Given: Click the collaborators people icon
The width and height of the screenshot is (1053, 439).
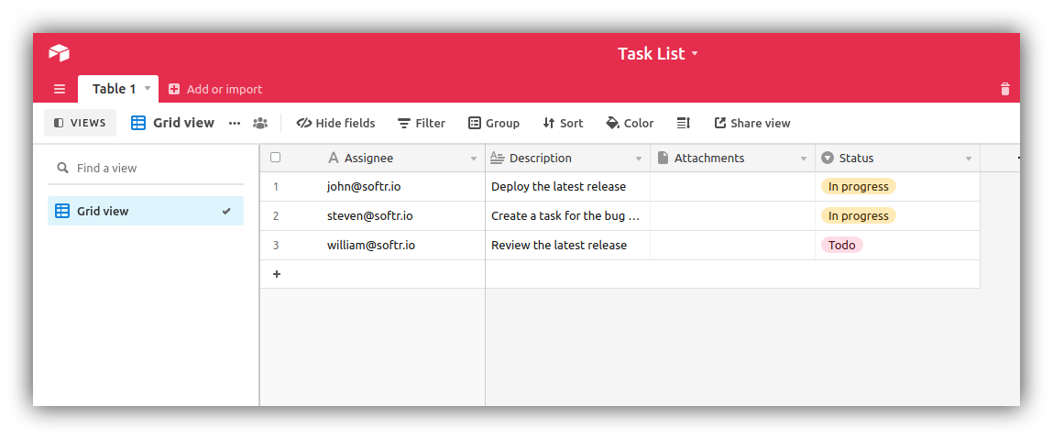Looking at the screenshot, I should point(260,124).
